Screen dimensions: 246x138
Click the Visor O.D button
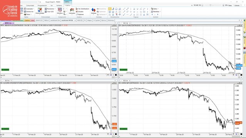pos(49,12)
